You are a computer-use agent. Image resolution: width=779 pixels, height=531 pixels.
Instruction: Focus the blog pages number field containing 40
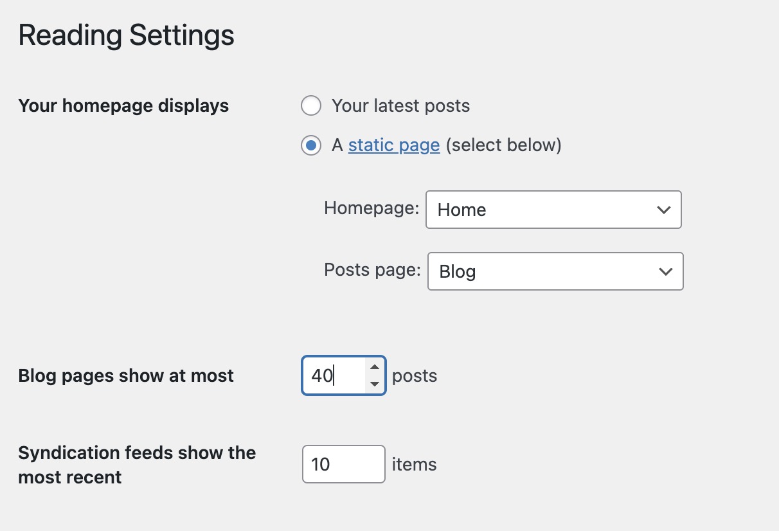point(334,375)
